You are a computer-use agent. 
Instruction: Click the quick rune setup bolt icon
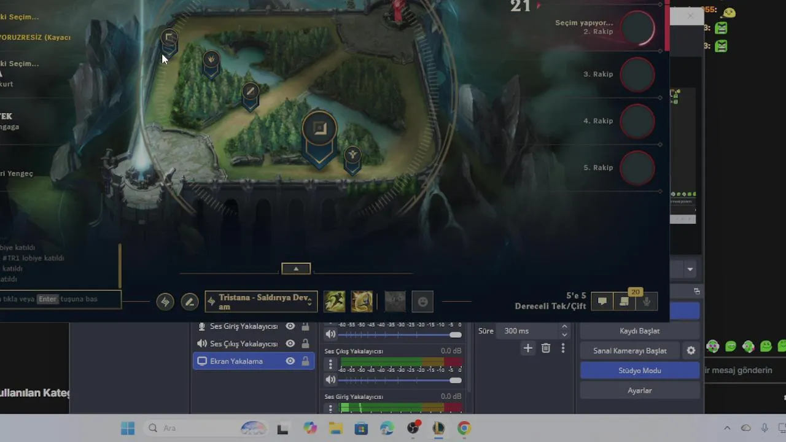pos(165,301)
